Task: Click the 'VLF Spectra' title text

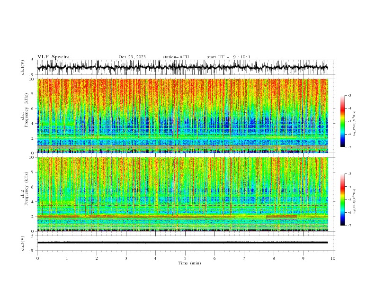Action: pos(54,57)
